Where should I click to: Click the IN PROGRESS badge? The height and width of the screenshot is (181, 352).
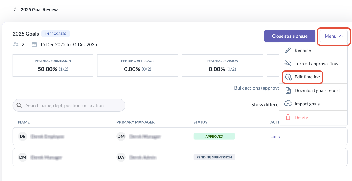56,34
